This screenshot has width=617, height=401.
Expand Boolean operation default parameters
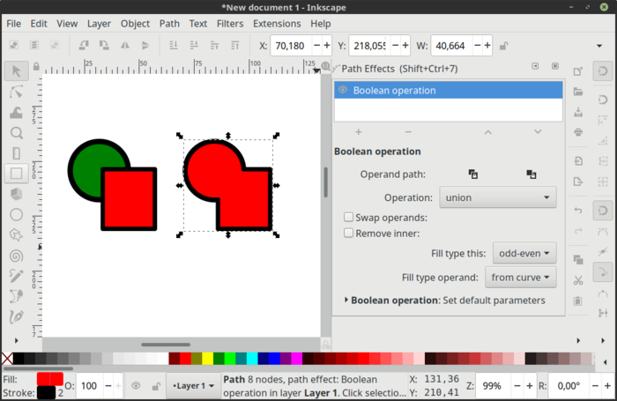pyautogui.click(x=346, y=300)
